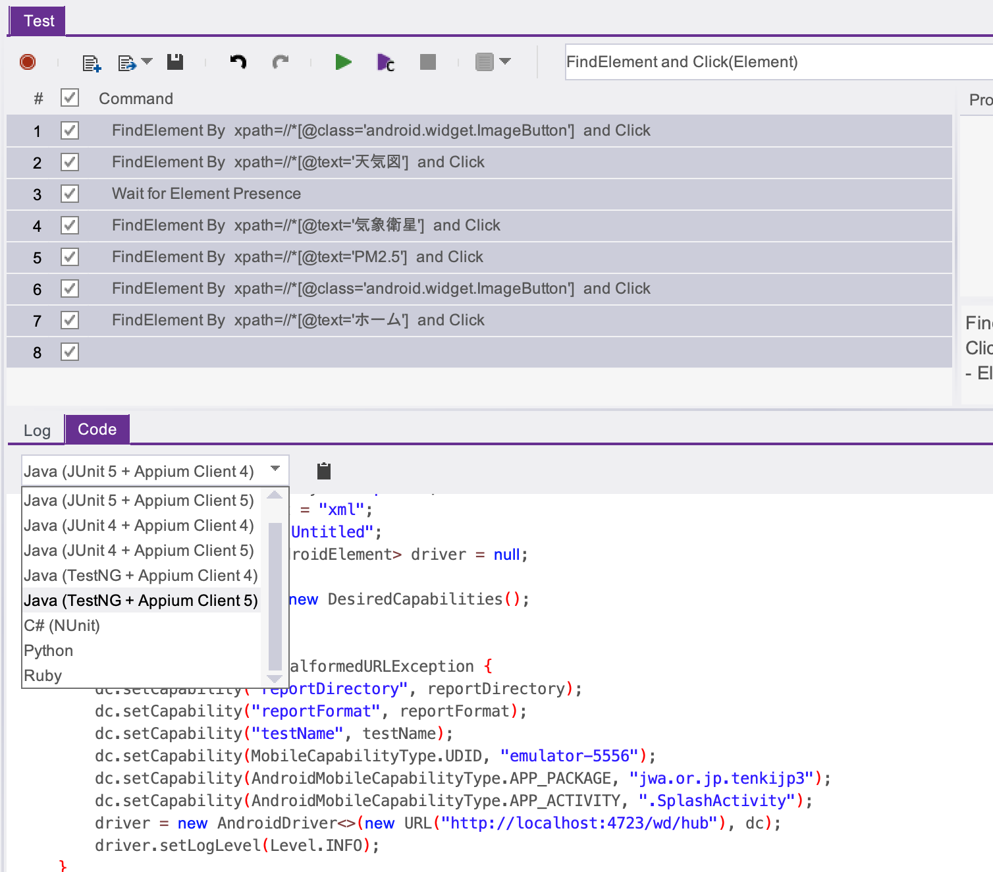Choose Java (TestNG + Appium Client 4)
The width and height of the screenshot is (993, 872).
click(x=142, y=576)
